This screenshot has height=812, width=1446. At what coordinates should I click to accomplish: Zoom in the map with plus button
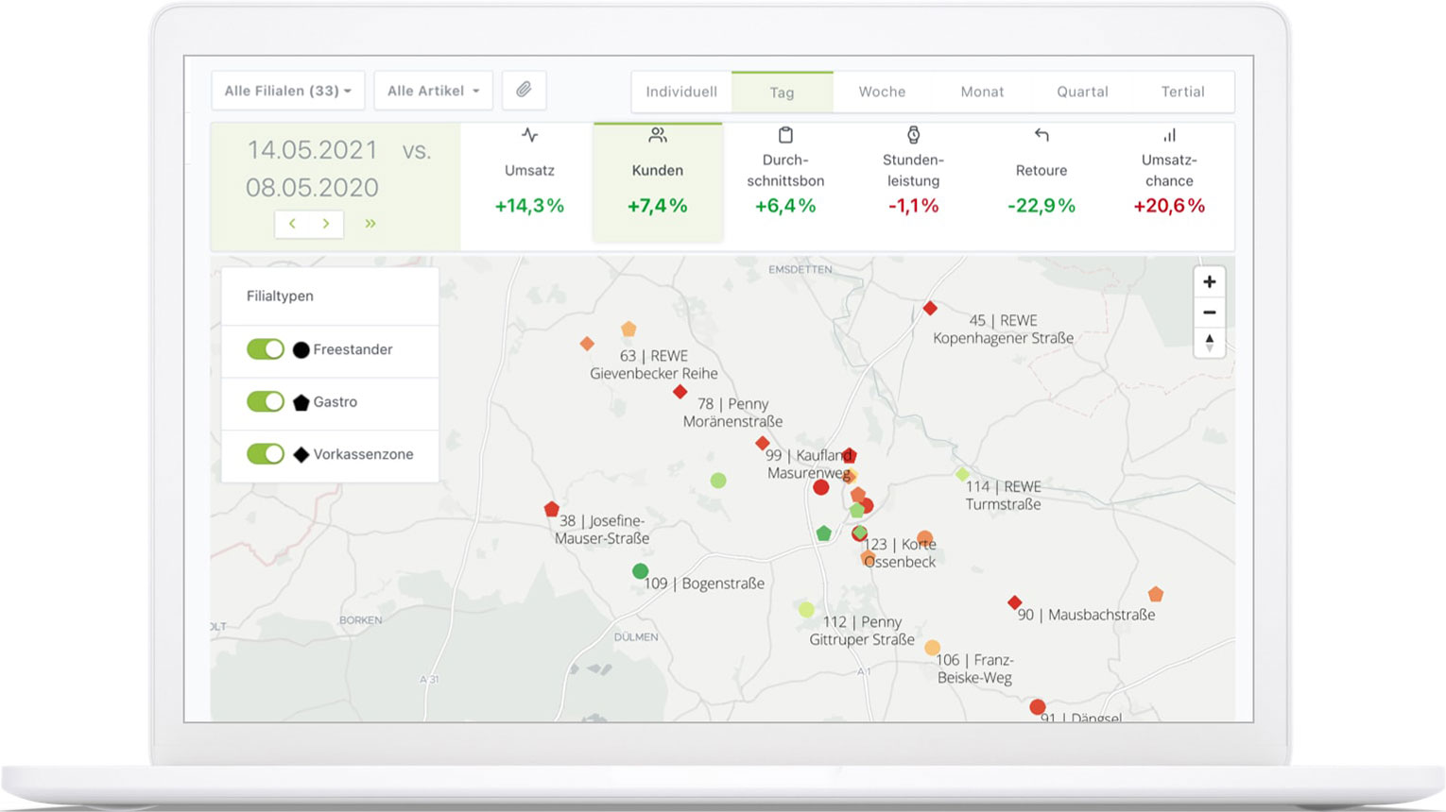pos(1209,281)
